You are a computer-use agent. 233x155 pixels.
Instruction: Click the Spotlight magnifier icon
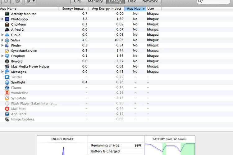(7, 82)
